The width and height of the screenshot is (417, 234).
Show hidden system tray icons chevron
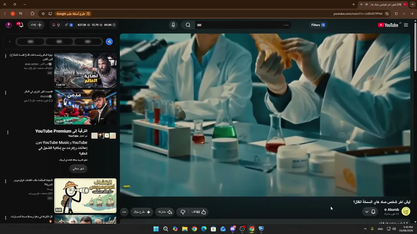click(365, 229)
